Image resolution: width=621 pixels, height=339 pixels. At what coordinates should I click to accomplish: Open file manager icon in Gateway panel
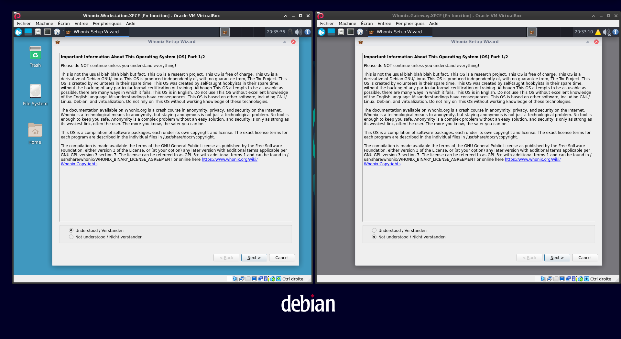pos(341,32)
